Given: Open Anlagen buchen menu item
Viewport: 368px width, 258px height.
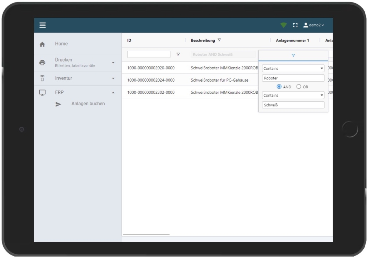Looking at the screenshot, I should tap(88, 104).
